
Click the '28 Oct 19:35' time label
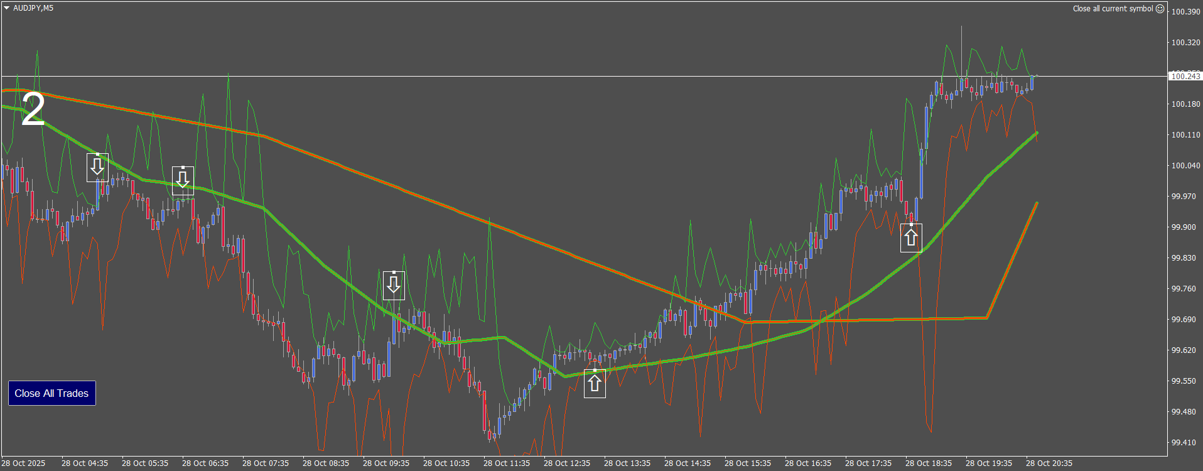click(x=989, y=463)
